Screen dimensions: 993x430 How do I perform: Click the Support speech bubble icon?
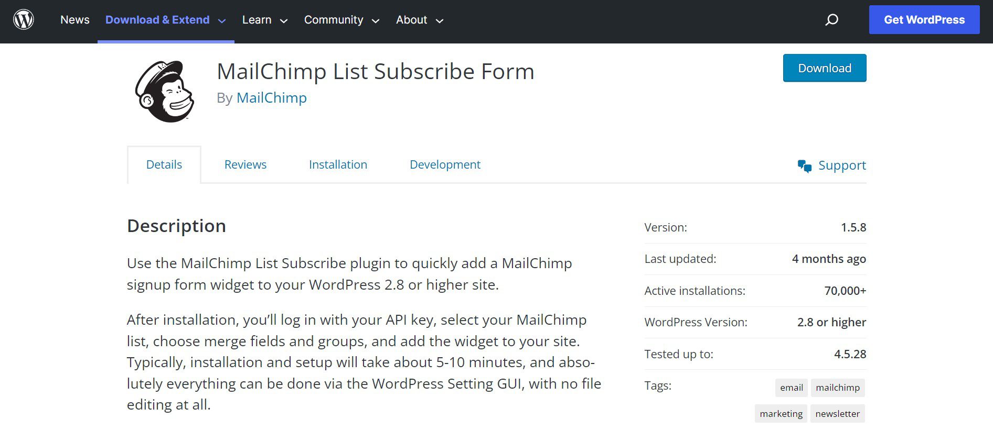pyautogui.click(x=804, y=164)
